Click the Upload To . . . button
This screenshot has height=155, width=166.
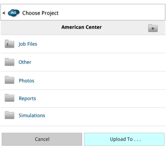[124, 139]
